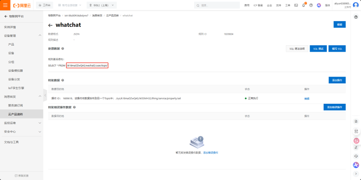The width and height of the screenshot is (361, 180).
Task: Open the 费用 menu in top bar
Action: click(247, 5)
